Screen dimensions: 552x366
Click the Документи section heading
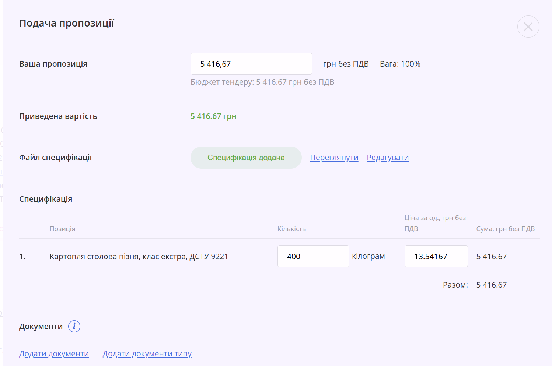[41, 327]
